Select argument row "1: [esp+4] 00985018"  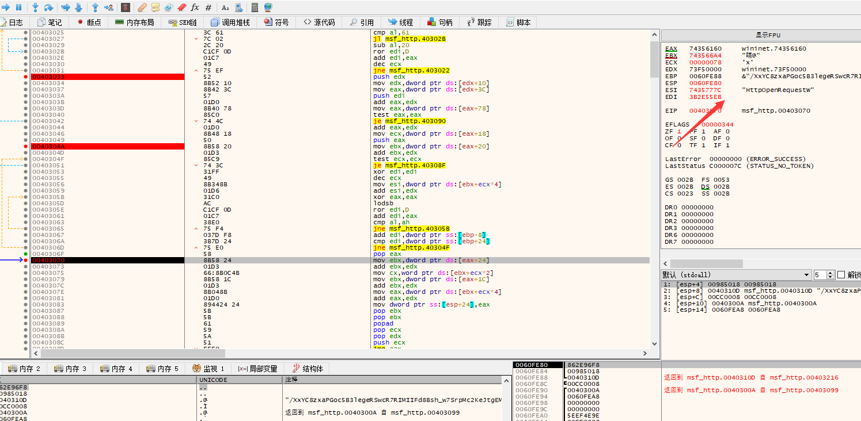coord(760,285)
